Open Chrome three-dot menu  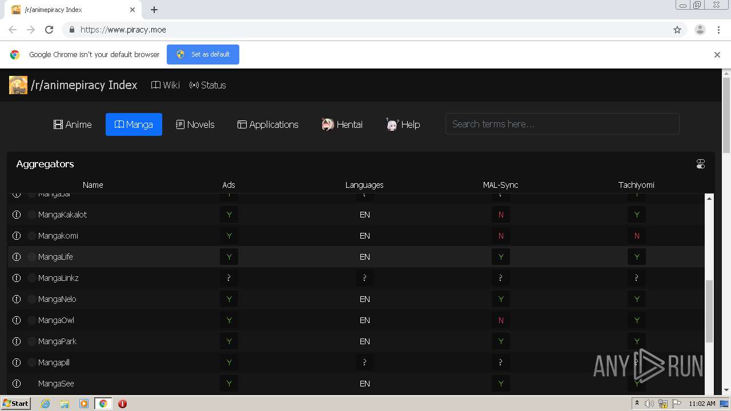718,30
